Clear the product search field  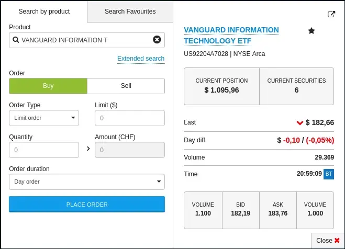click(157, 40)
